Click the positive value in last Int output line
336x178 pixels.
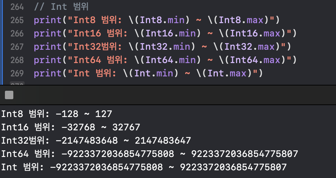233,167
